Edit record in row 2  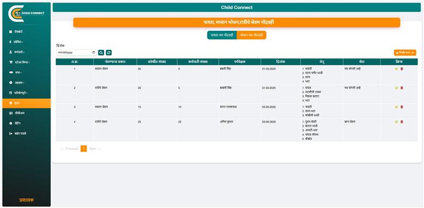click(396, 88)
